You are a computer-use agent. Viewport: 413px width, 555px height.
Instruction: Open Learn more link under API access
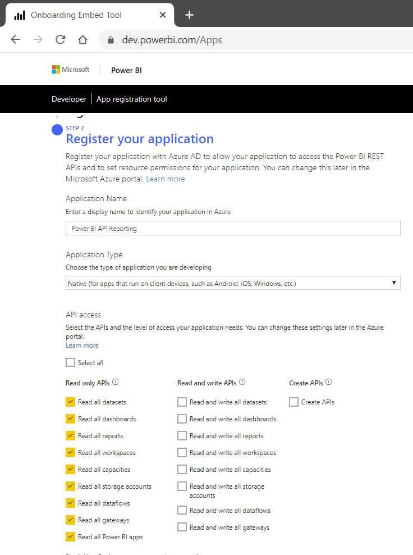[82, 345]
